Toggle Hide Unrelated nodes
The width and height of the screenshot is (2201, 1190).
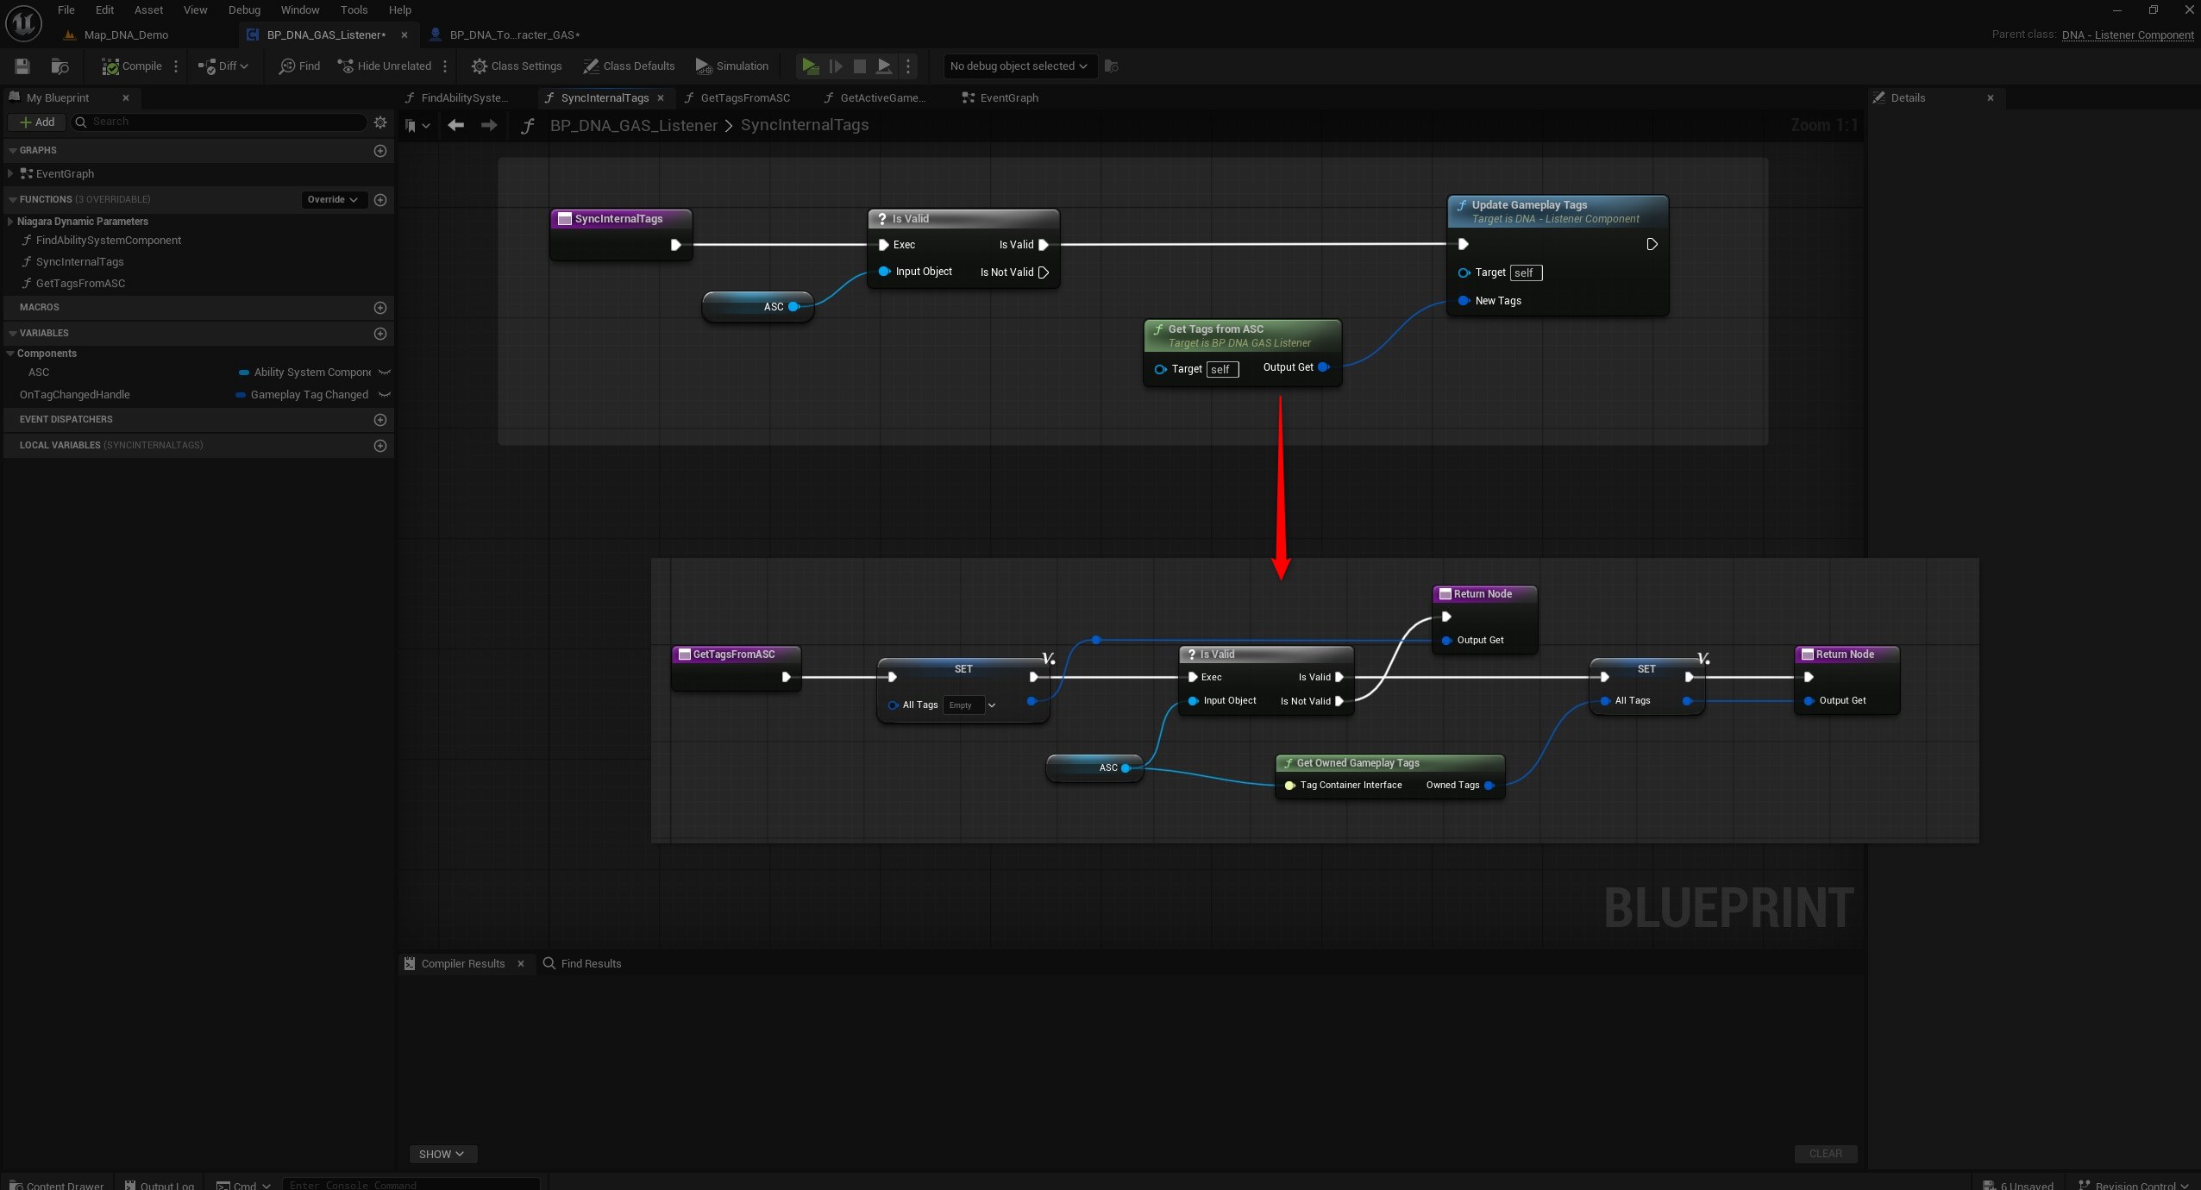pyautogui.click(x=385, y=66)
